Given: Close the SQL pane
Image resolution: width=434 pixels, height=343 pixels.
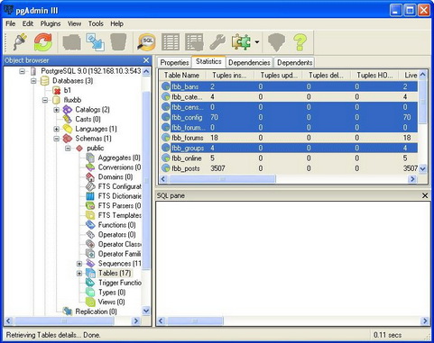Looking at the screenshot, I should [x=425, y=195].
